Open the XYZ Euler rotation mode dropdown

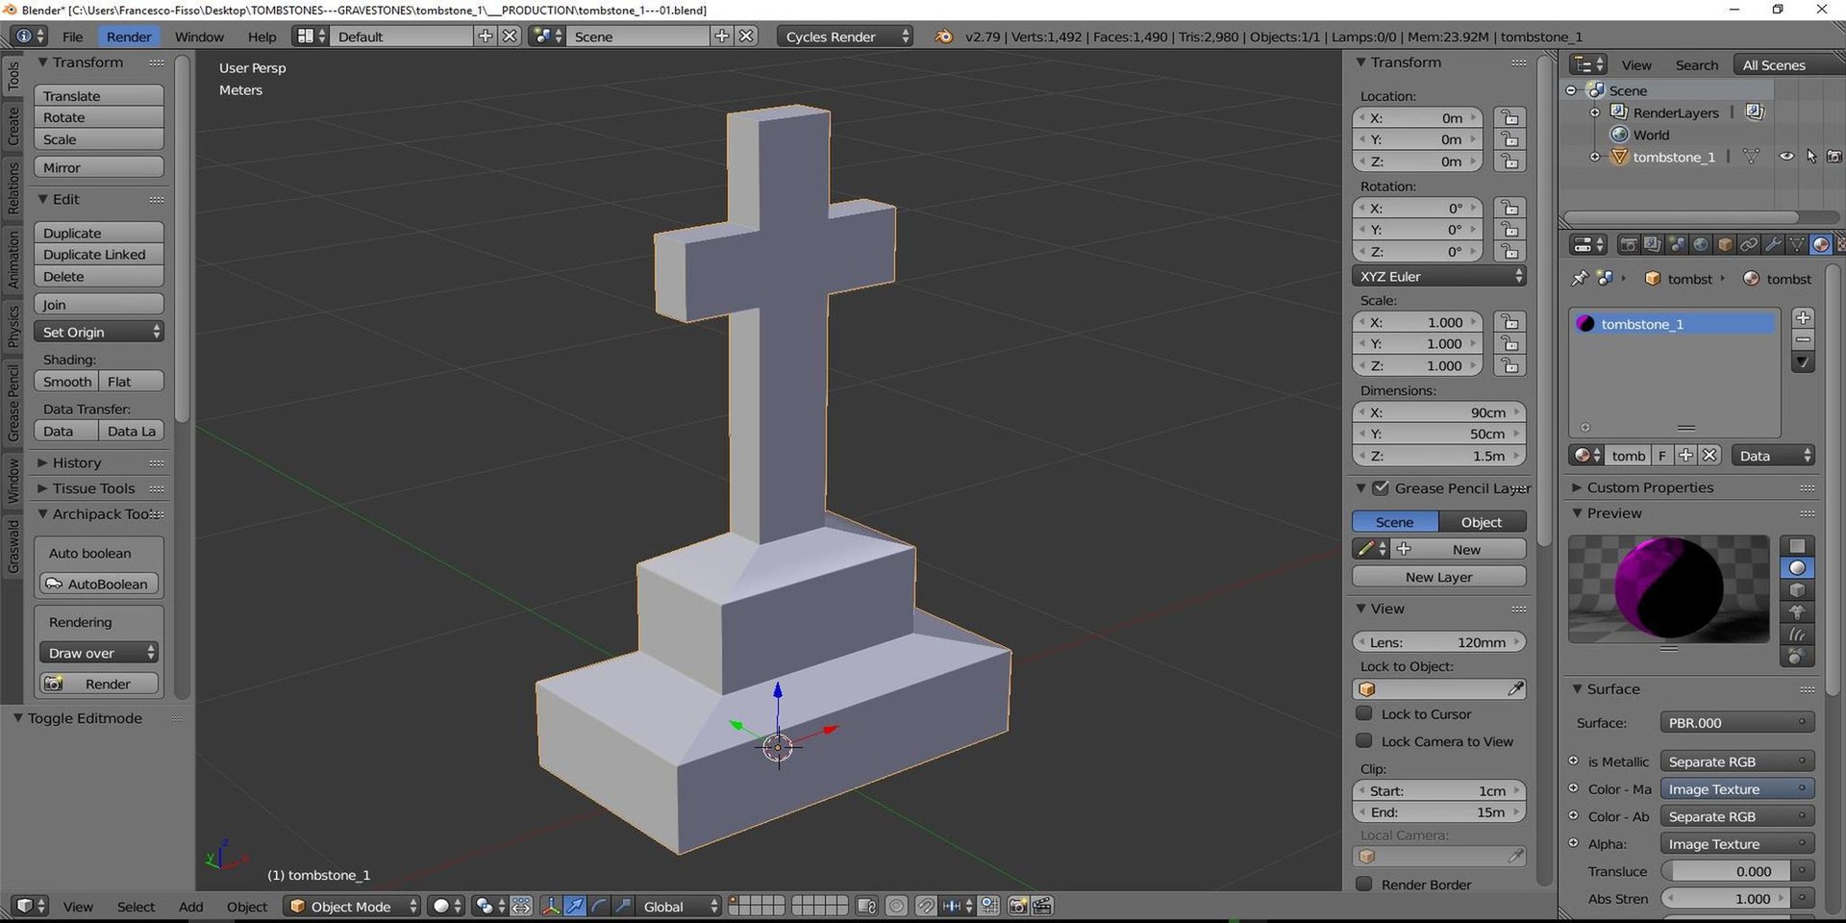1438,276
